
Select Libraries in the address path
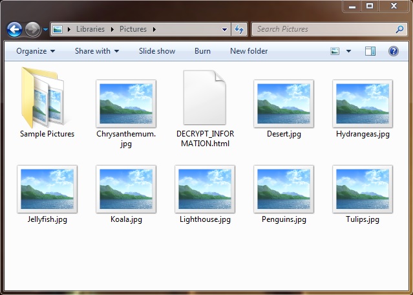[90, 29]
